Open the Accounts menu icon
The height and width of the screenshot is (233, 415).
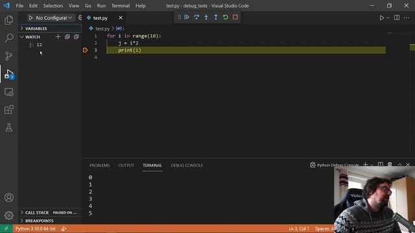(8, 197)
